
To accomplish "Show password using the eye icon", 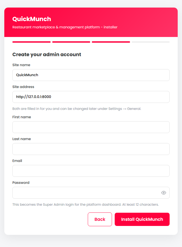I will 164,193.
